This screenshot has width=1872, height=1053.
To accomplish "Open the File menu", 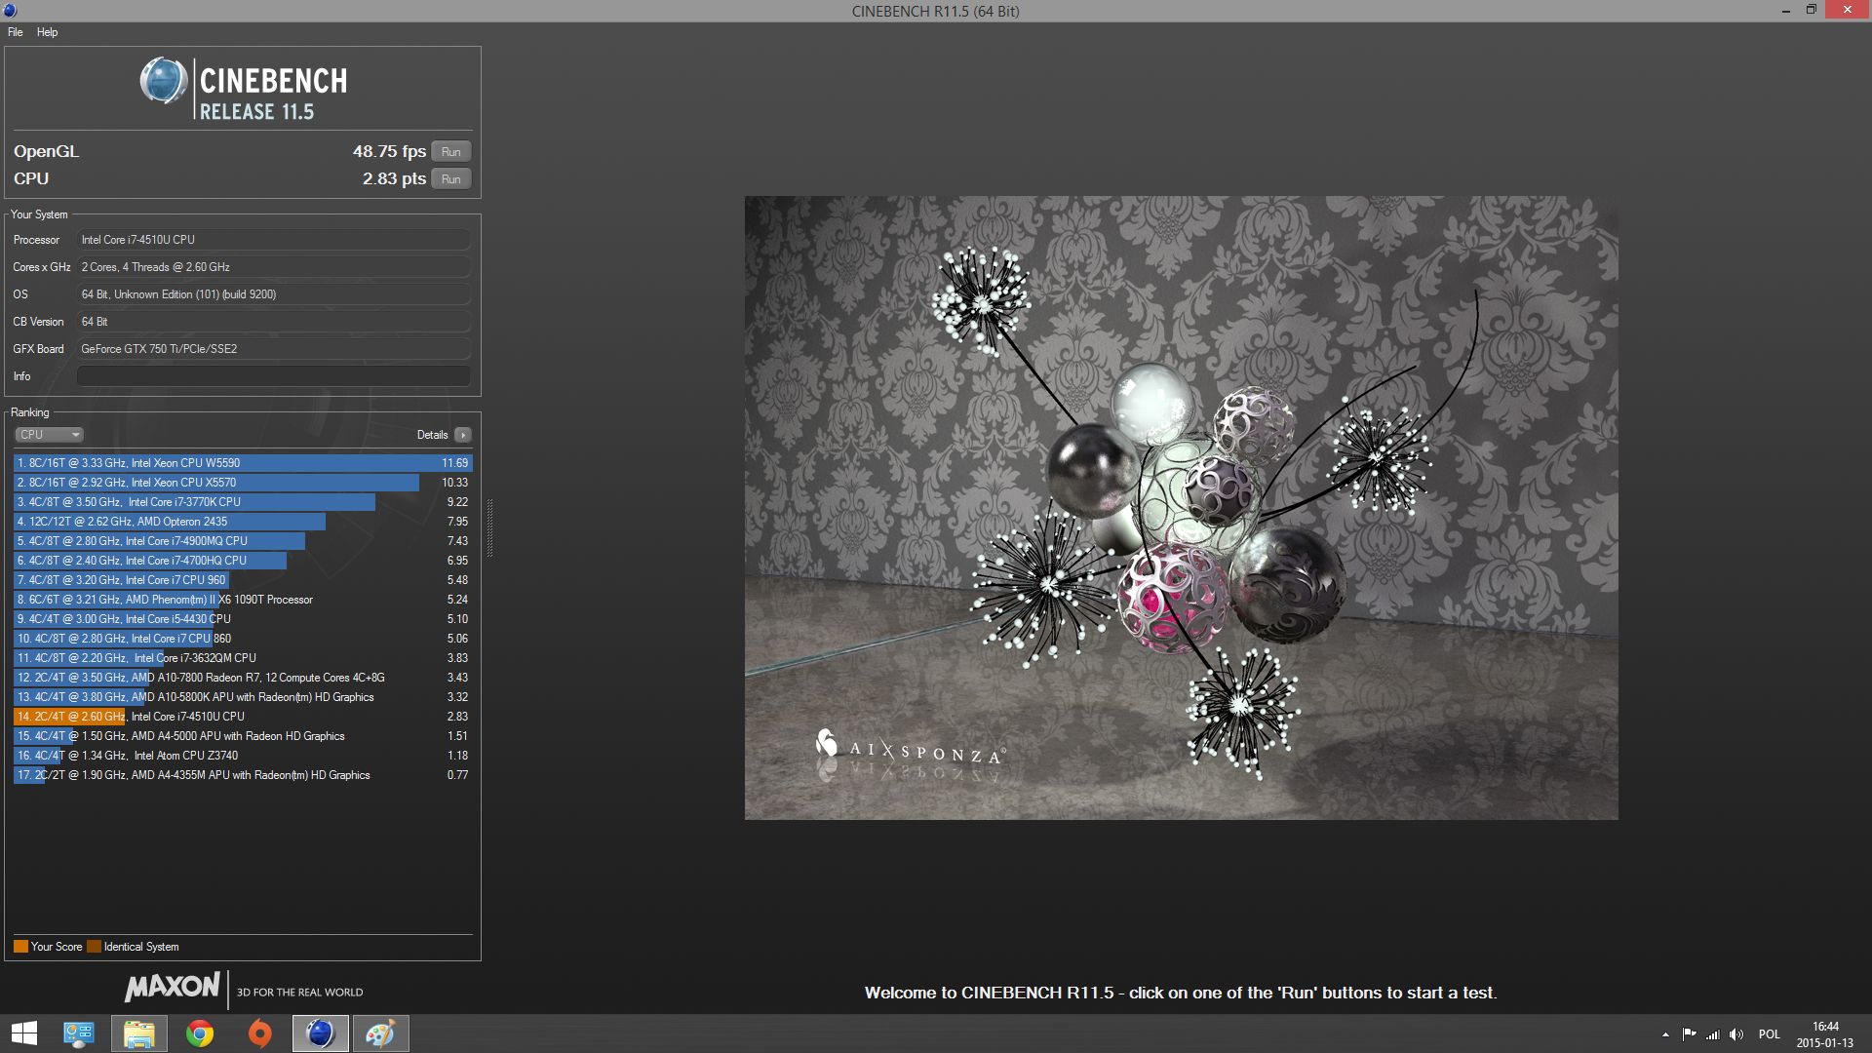I will [x=16, y=32].
